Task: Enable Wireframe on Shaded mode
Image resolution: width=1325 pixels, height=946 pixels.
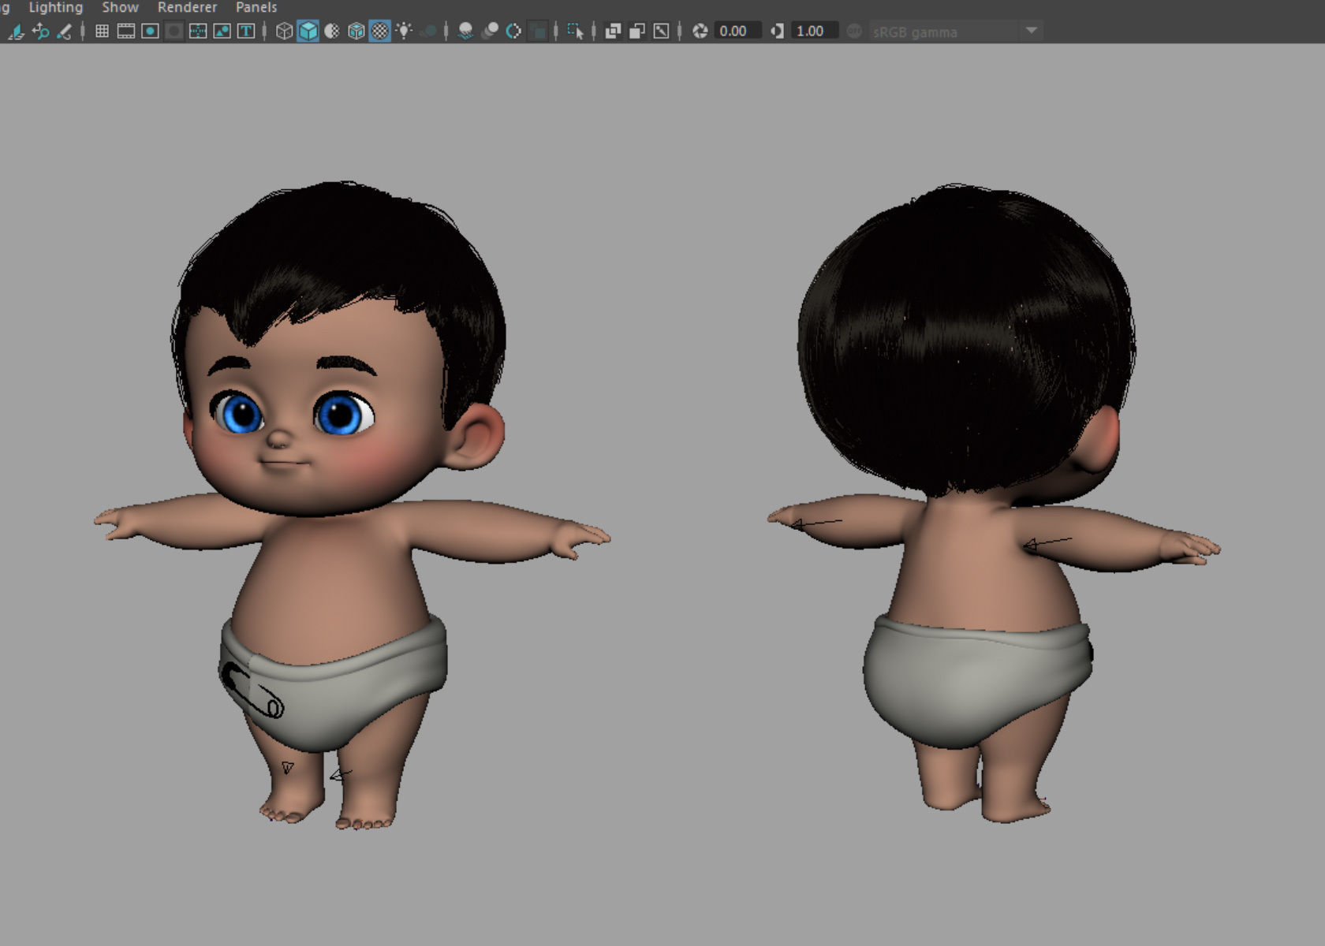Action: (356, 31)
